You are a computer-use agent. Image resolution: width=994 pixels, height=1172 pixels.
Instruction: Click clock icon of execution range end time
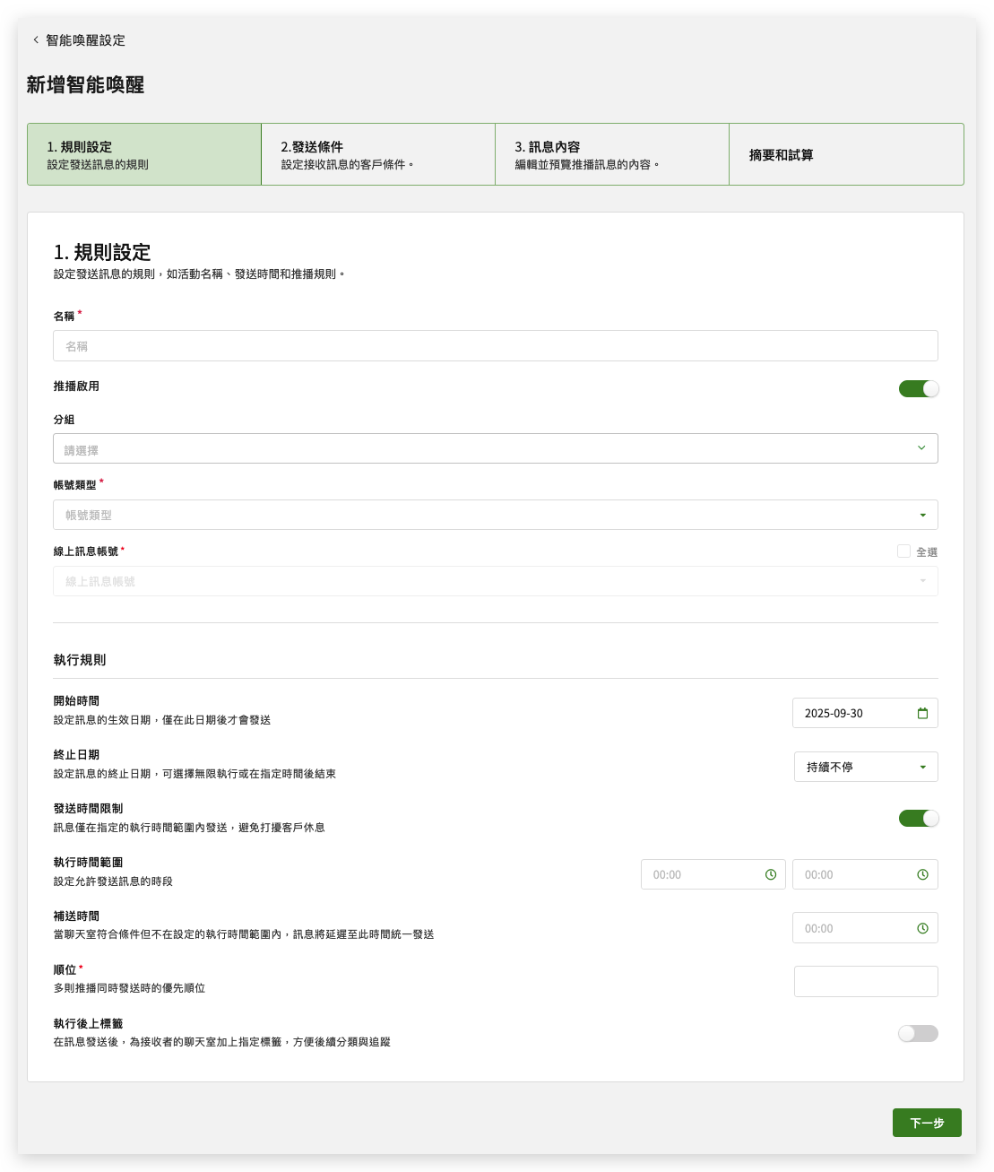[922, 875]
